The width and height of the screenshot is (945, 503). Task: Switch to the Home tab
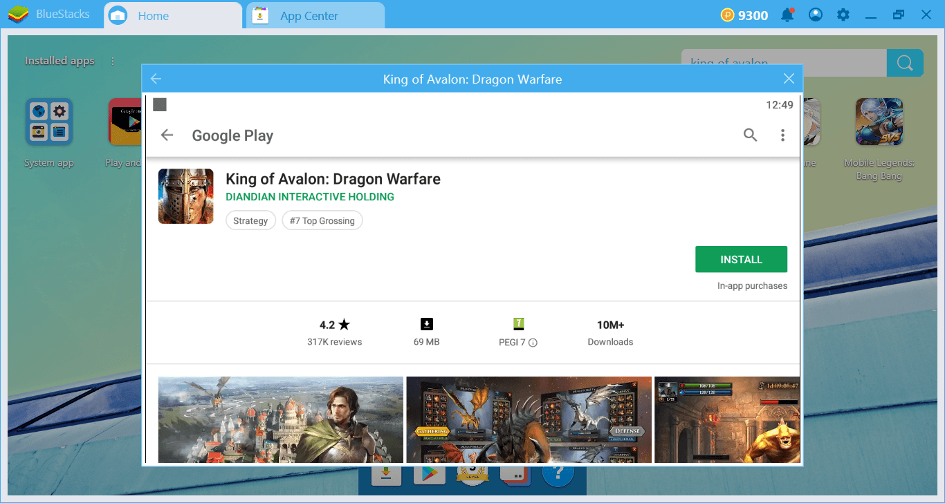coord(173,15)
